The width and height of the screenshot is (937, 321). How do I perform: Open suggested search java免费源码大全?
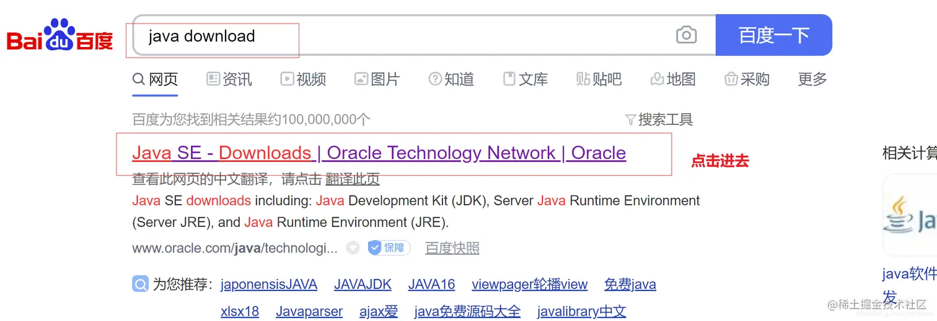pos(468,311)
